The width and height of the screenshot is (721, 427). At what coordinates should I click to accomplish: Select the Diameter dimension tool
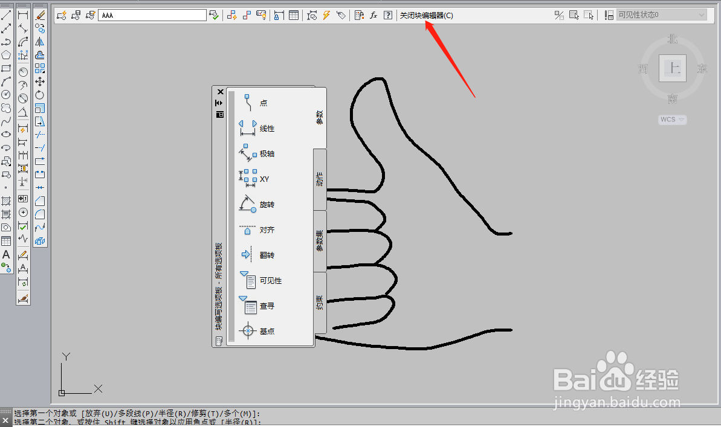[23, 98]
